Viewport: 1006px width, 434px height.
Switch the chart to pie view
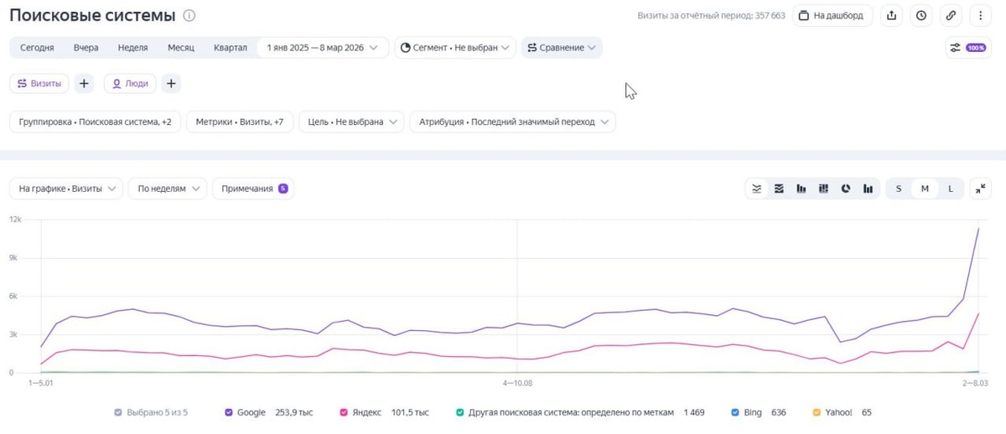point(845,189)
